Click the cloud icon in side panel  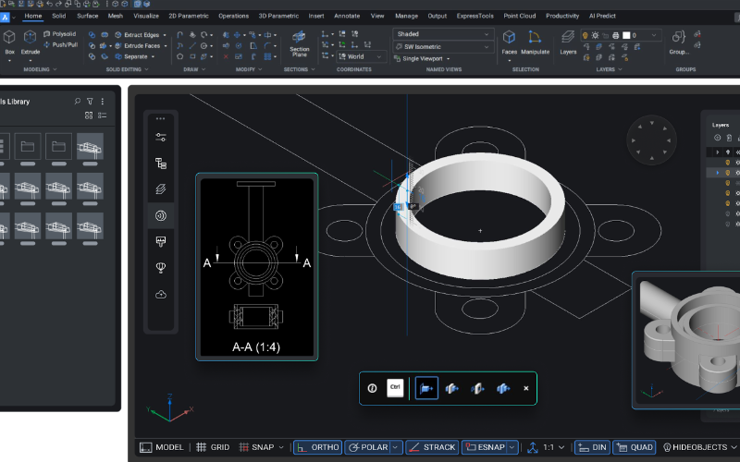click(x=161, y=294)
